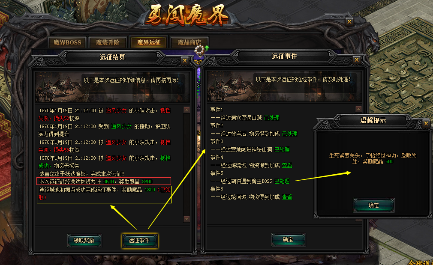This screenshot has height=265, width=433.
Task: Close the 远征结算 panel
Action: (x=185, y=60)
